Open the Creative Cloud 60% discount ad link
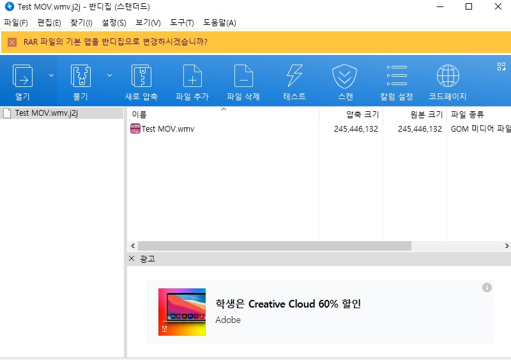Screen dimensions: 511x360 pyautogui.click(x=288, y=304)
